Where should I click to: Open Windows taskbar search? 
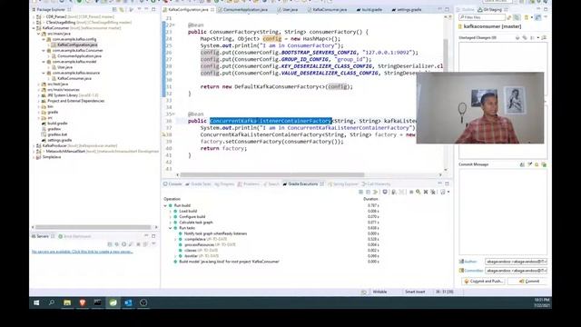[x=52, y=302]
